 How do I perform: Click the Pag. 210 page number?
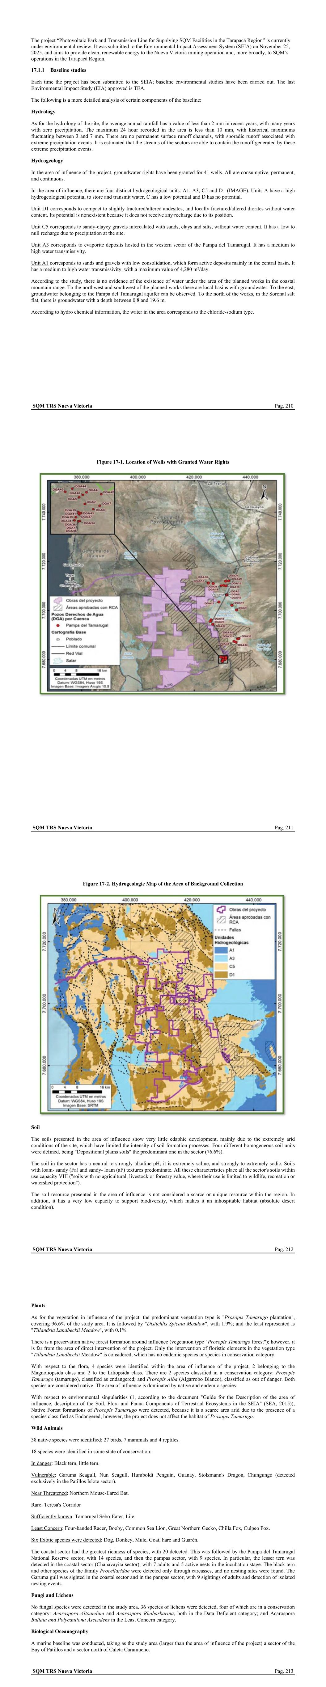284,406
